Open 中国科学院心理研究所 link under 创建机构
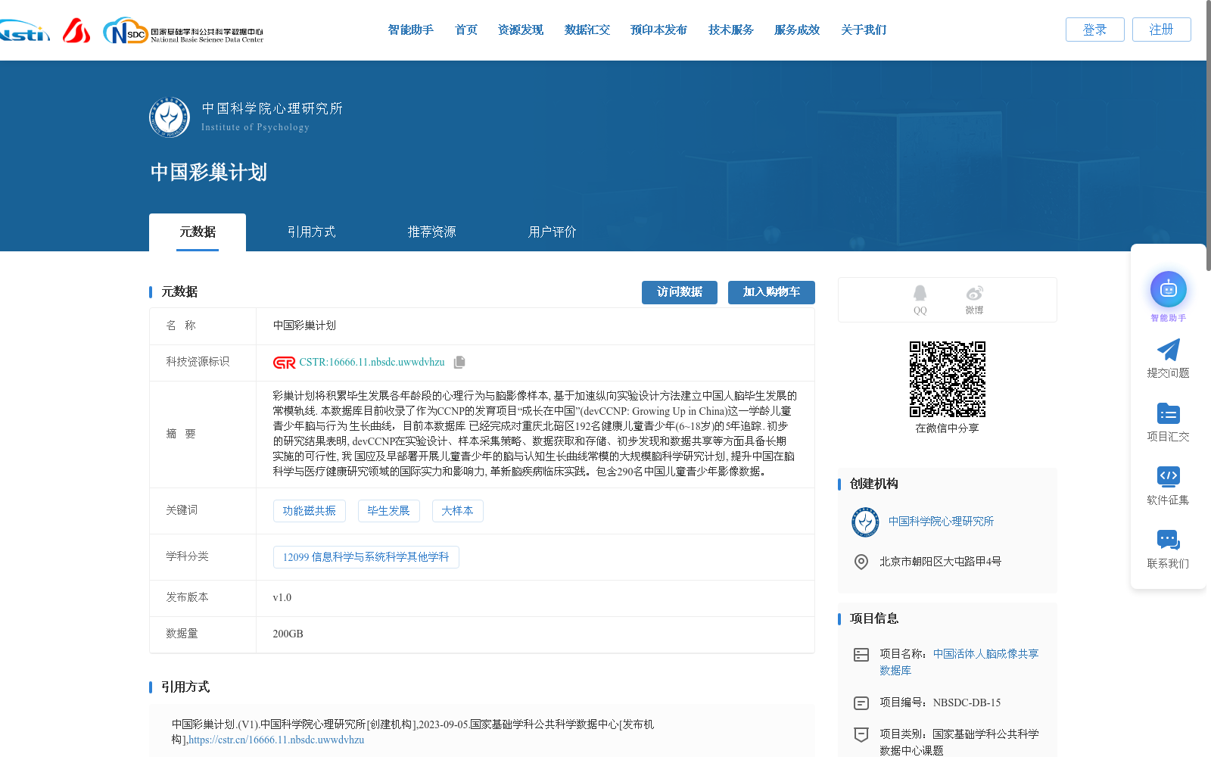The height and width of the screenshot is (757, 1211). point(941,522)
